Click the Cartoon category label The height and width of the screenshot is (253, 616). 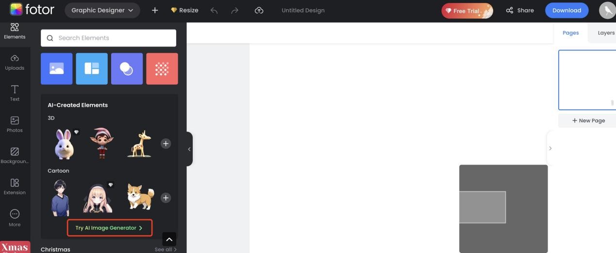pos(58,171)
